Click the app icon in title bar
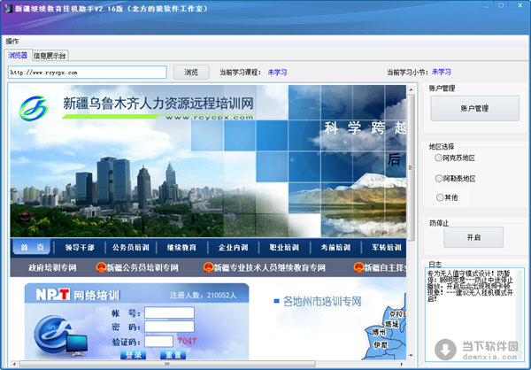This screenshot has height=370, width=531. 8,8
